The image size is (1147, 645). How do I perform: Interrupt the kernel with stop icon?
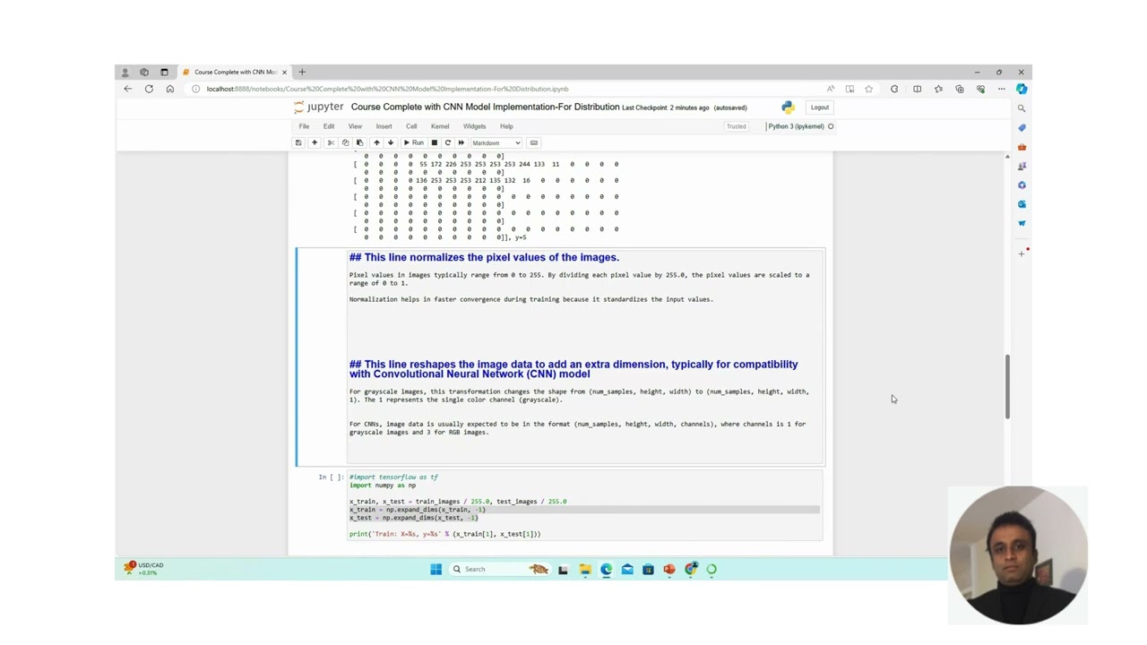pos(435,142)
